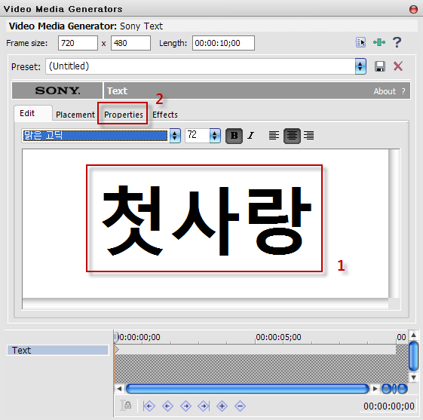
Task: Click the small ? beside About
Action: click(x=403, y=91)
